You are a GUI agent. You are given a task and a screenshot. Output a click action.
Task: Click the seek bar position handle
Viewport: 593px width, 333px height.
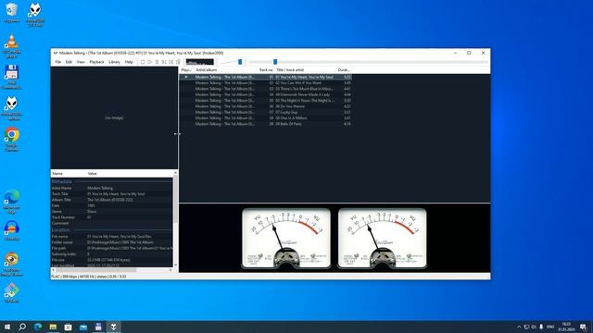pos(275,62)
